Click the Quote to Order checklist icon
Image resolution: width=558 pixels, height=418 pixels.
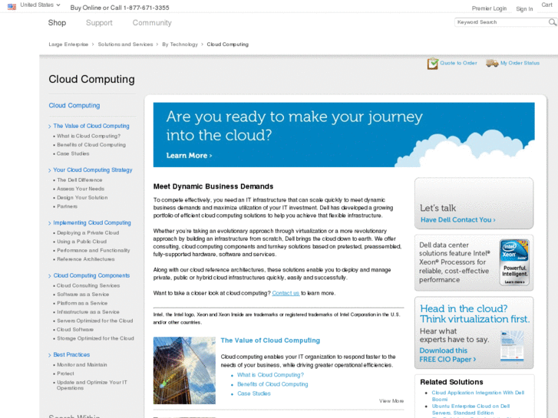pyautogui.click(x=432, y=64)
